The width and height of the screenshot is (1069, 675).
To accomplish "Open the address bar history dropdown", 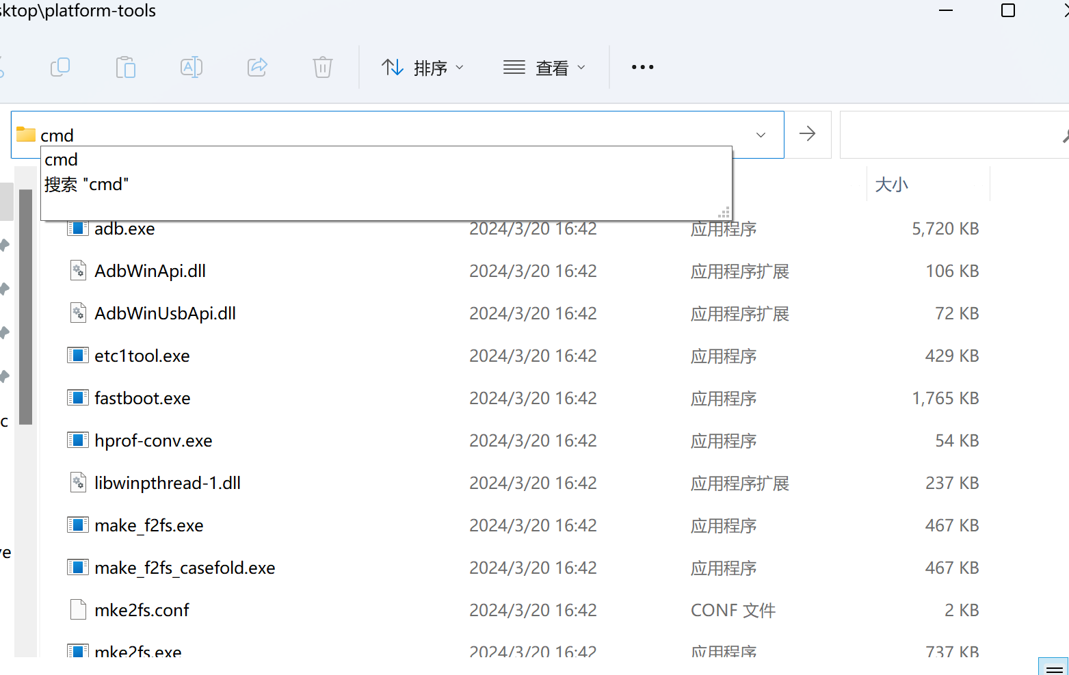I will [761, 135].
